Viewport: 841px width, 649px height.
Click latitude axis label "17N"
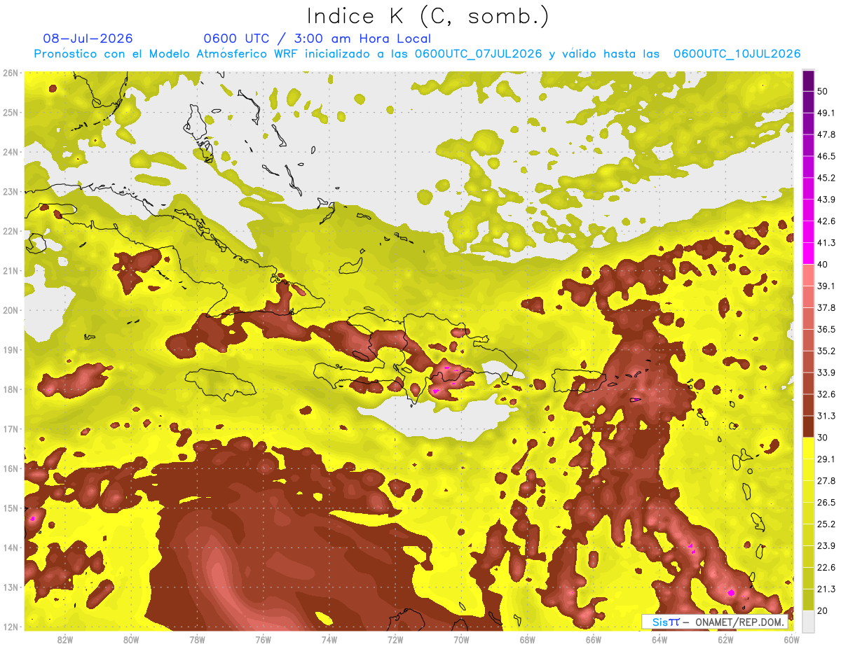(x=10, y=428)
